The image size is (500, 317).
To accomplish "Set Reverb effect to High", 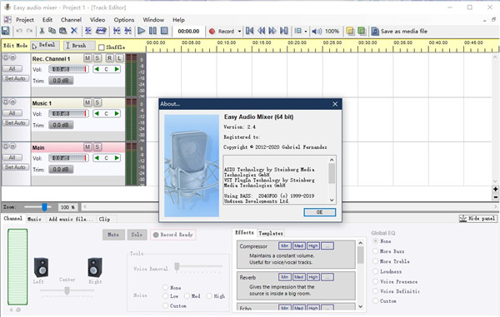I will click(x=313, y=277).
